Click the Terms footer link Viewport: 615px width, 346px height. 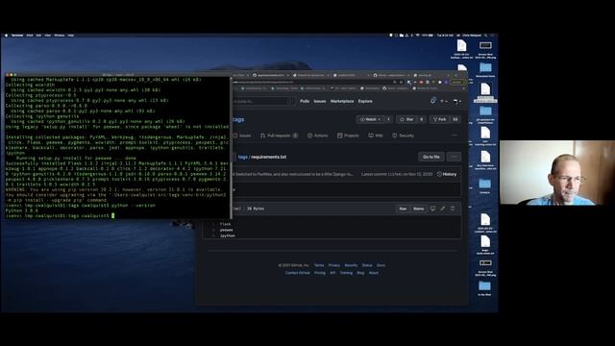(x=319, y=265)
